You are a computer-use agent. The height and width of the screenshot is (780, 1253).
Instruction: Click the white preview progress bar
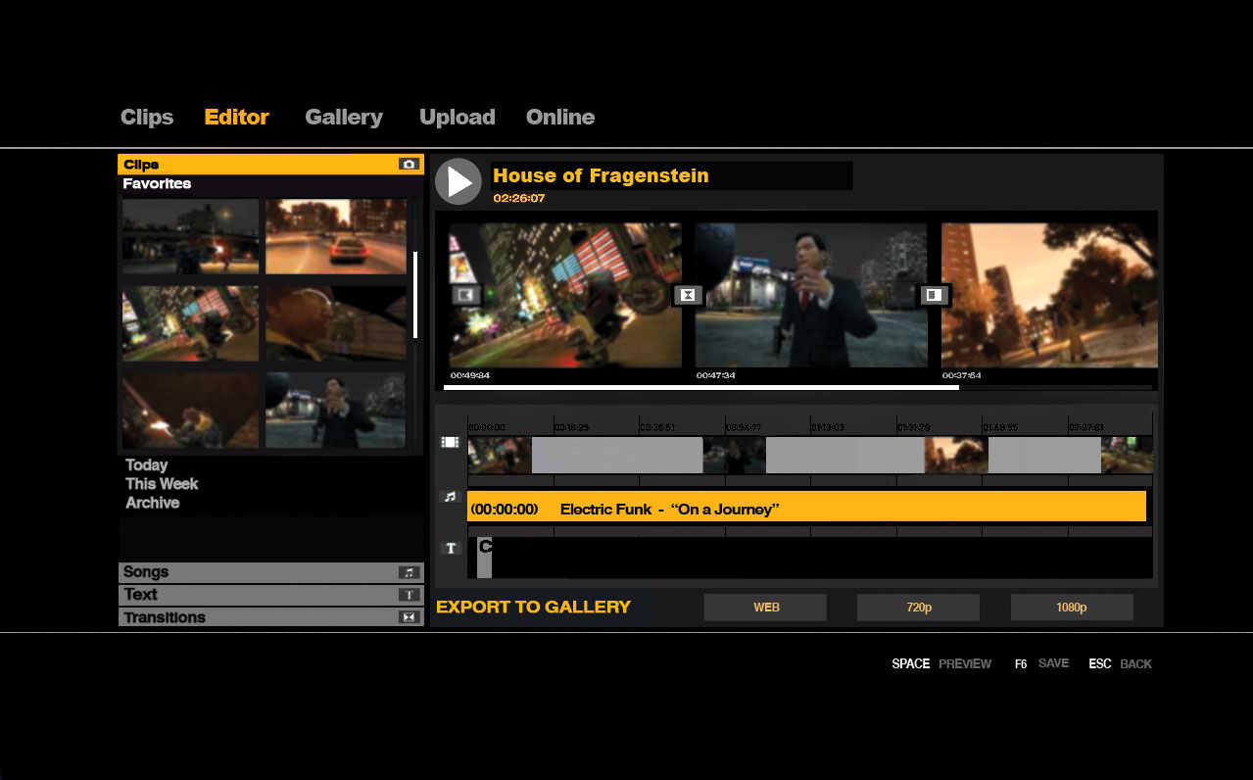coord(701,387)
